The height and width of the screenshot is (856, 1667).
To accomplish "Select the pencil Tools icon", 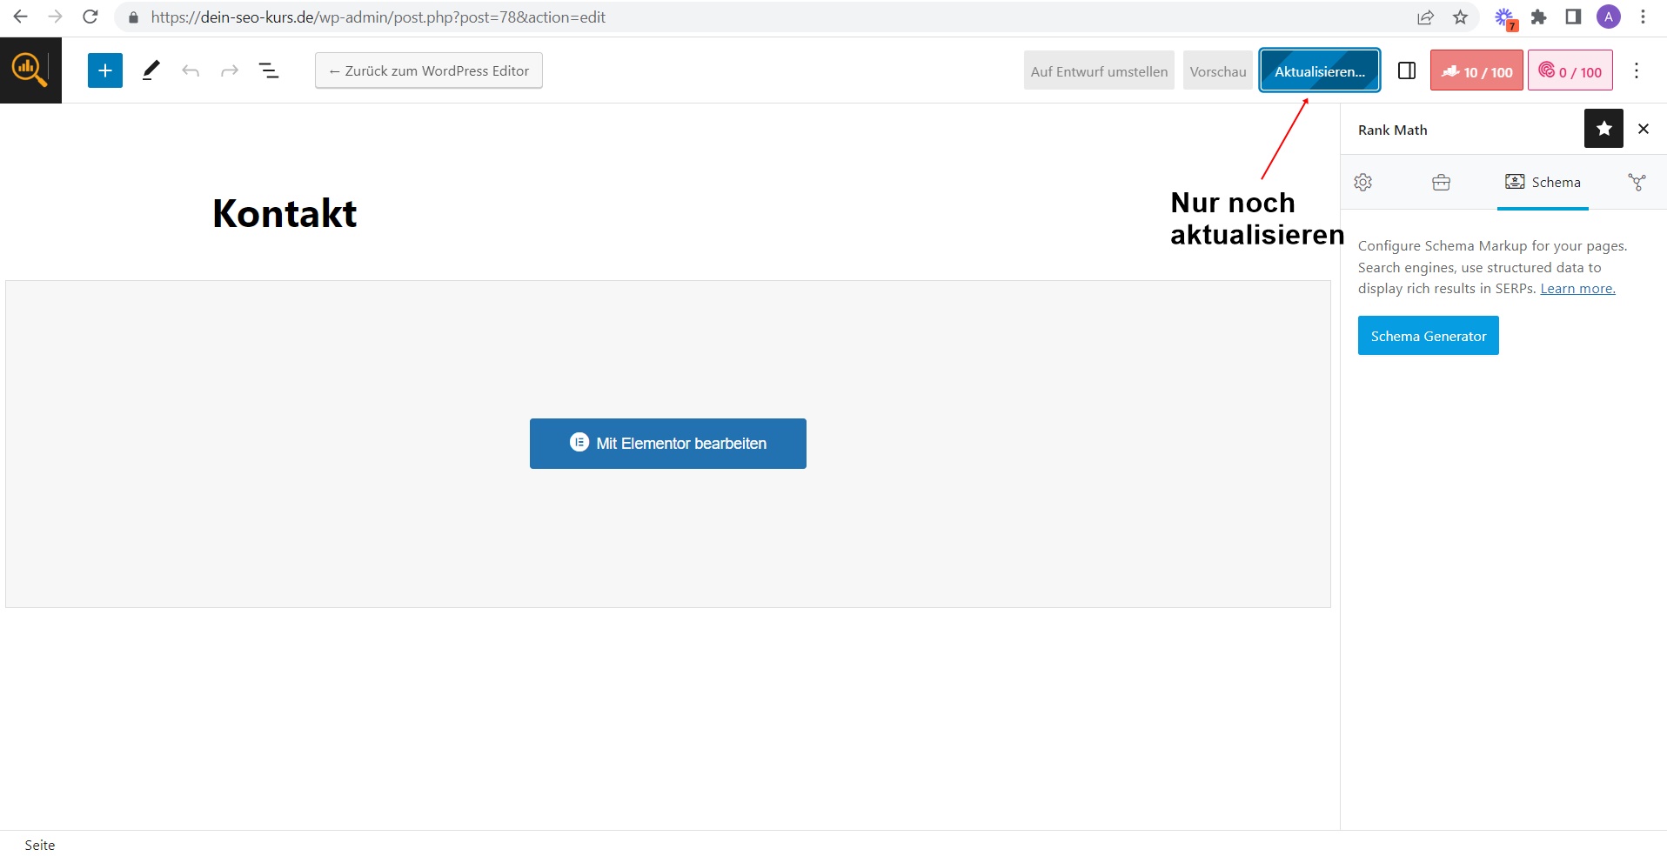I will (x=151, y=70).
